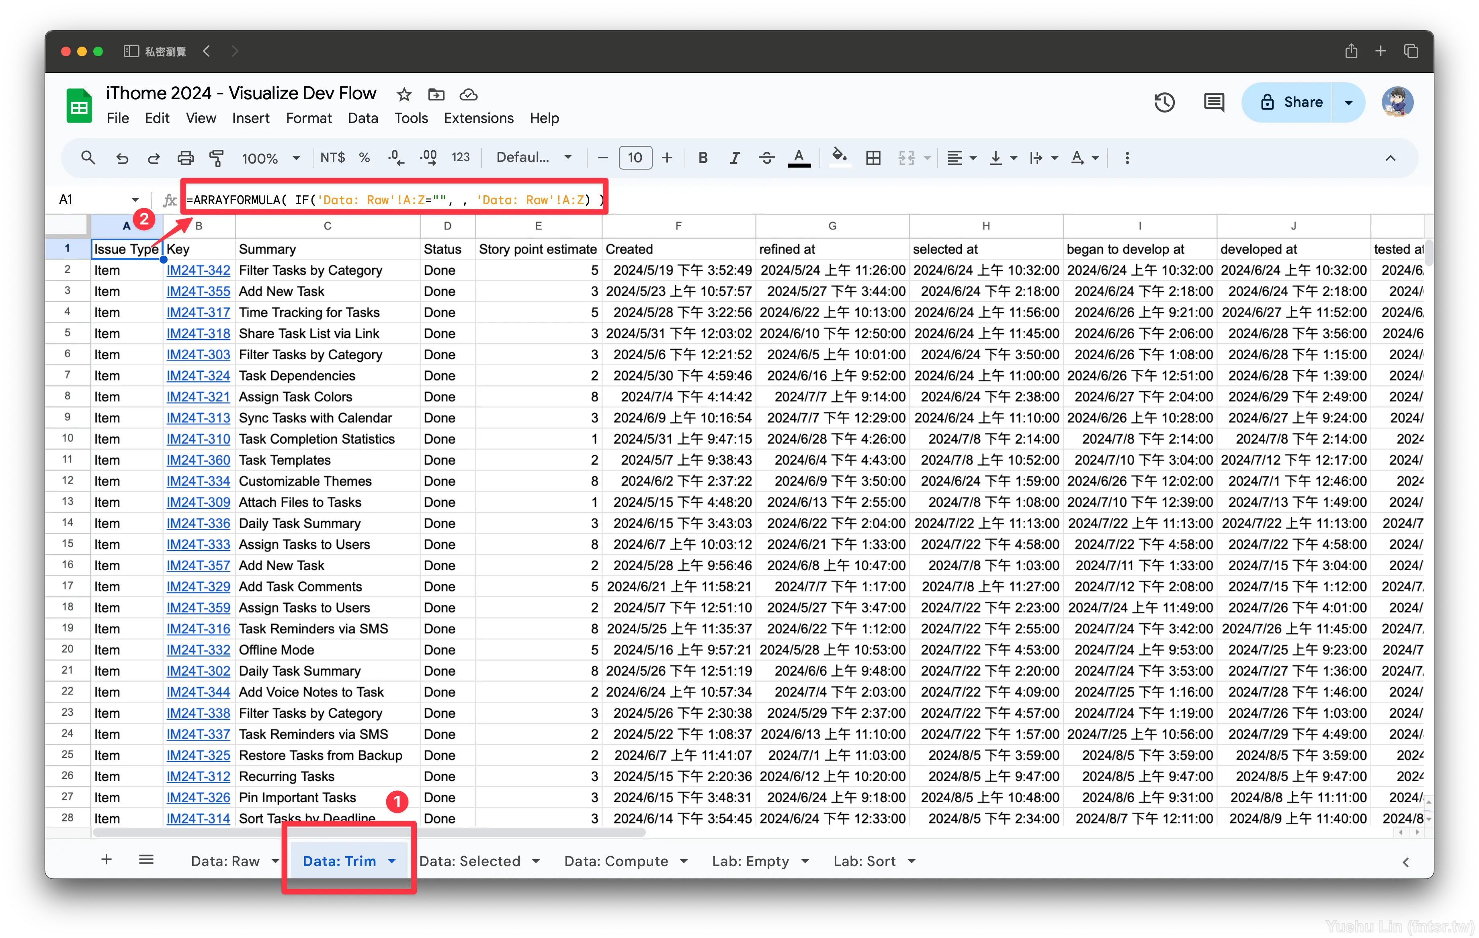The image size is (1479, 938).
Task: Open the search menus magnifier icon
Action: pyautogui.click(x=88, y=158)
